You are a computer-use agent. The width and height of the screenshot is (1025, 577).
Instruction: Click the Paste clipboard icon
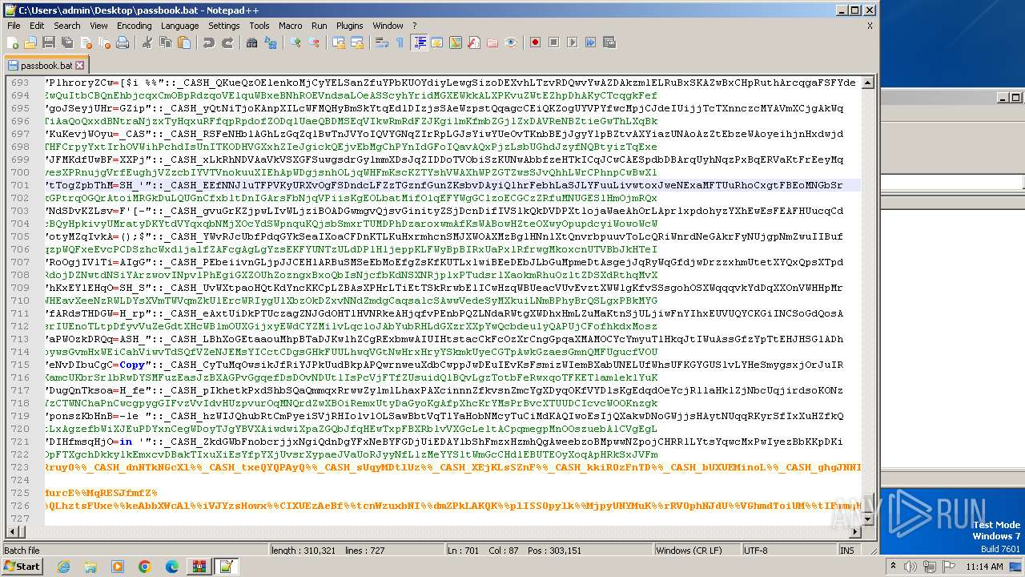tap(184, 42)
